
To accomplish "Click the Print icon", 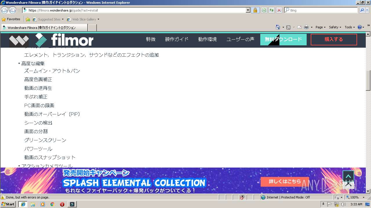I will (x=306, y=27).
